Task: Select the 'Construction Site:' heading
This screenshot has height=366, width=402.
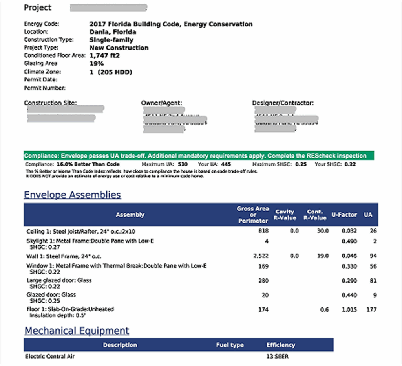Action: tap(50, 103)
